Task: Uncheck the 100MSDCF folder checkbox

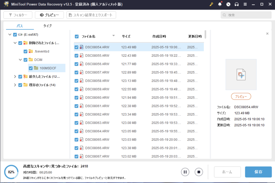Action: 31,68
